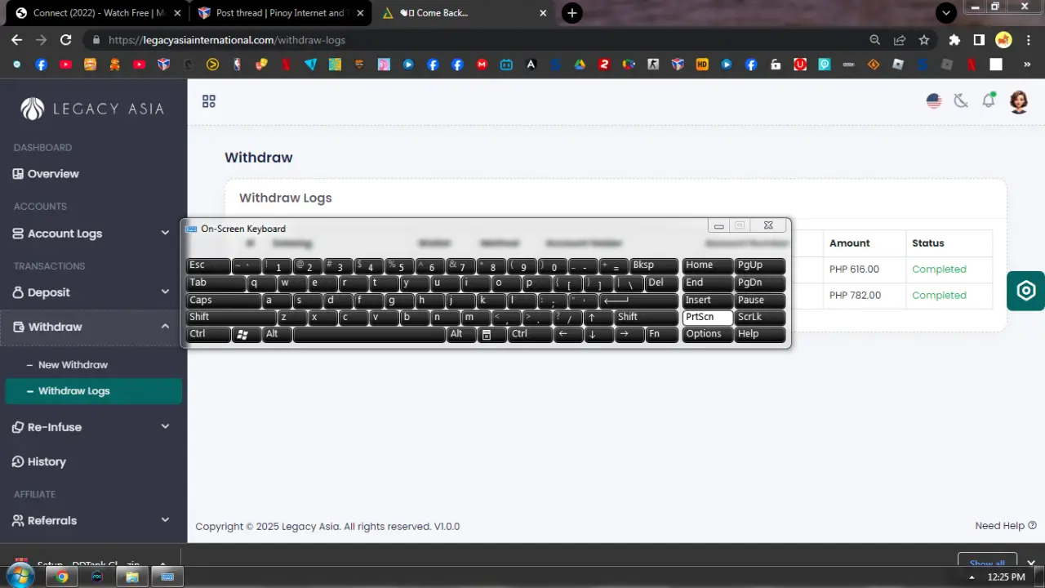Click menu key icon on On-Screen Keyboard
This screenshot has height=588, width=1045.
pyautogui.click(x=486, y=334)
